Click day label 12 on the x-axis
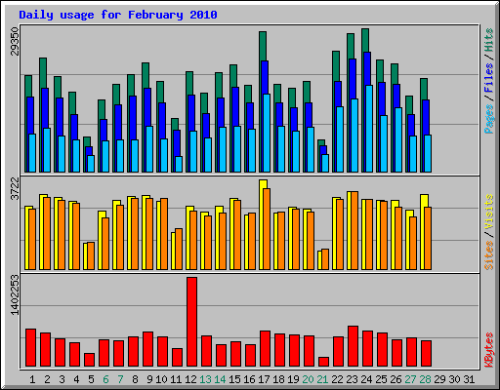Image resolution: width=500 pixels, height=390 pixels. pos(190,379)
